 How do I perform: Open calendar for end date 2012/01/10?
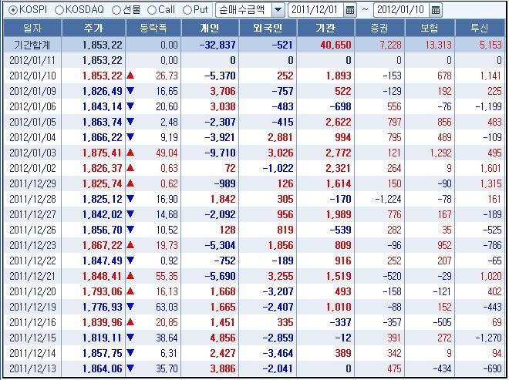point(435,10)
